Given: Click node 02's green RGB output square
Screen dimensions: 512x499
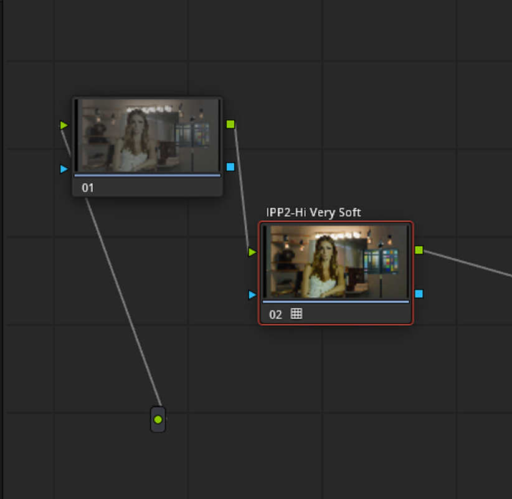Looking at the screenshot, I should pos(419,250).
